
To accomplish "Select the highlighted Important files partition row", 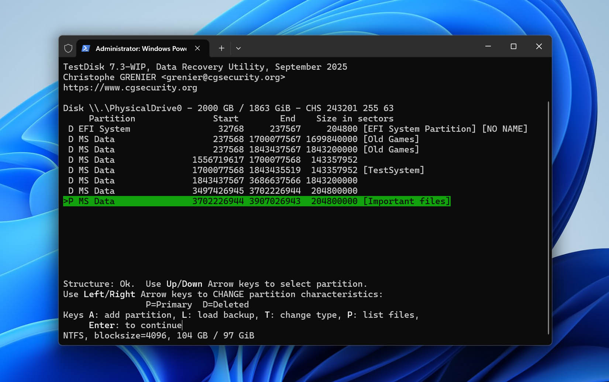I will click(x=257, y=201).
